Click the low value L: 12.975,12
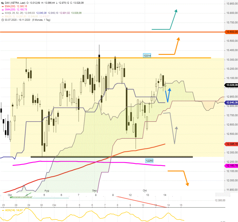Image resolution: width=238 pixels, height=222 pixels. click(63, 3)
